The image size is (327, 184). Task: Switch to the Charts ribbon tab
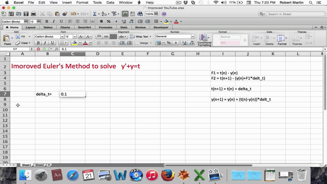pyautogui.click(x=65, y=27)
